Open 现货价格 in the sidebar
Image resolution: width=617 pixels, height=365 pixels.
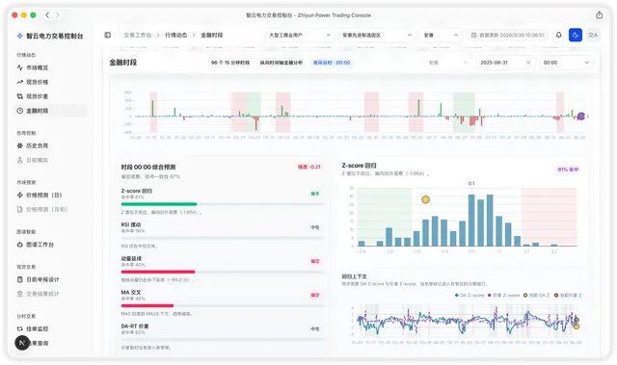pyautogui.click(x=50, y=82)
